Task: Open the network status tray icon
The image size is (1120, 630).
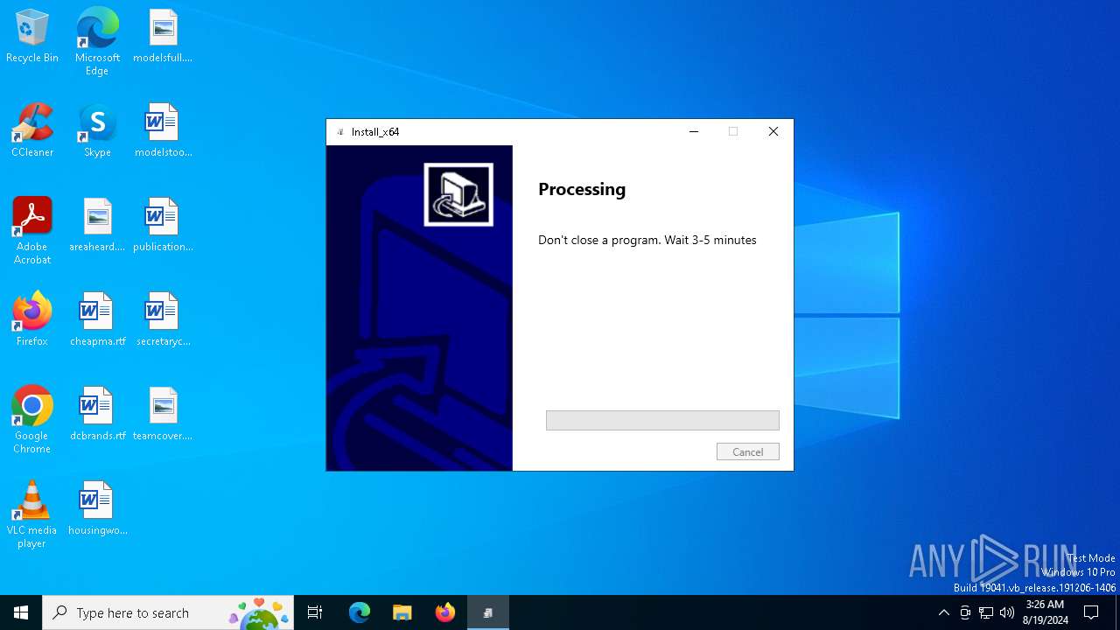Action: pyautogui.click(x=986, y=612)
